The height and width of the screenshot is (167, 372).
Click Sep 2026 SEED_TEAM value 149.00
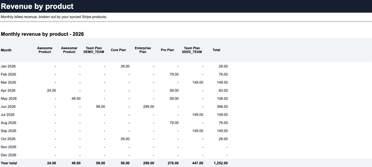coord(198,131)
